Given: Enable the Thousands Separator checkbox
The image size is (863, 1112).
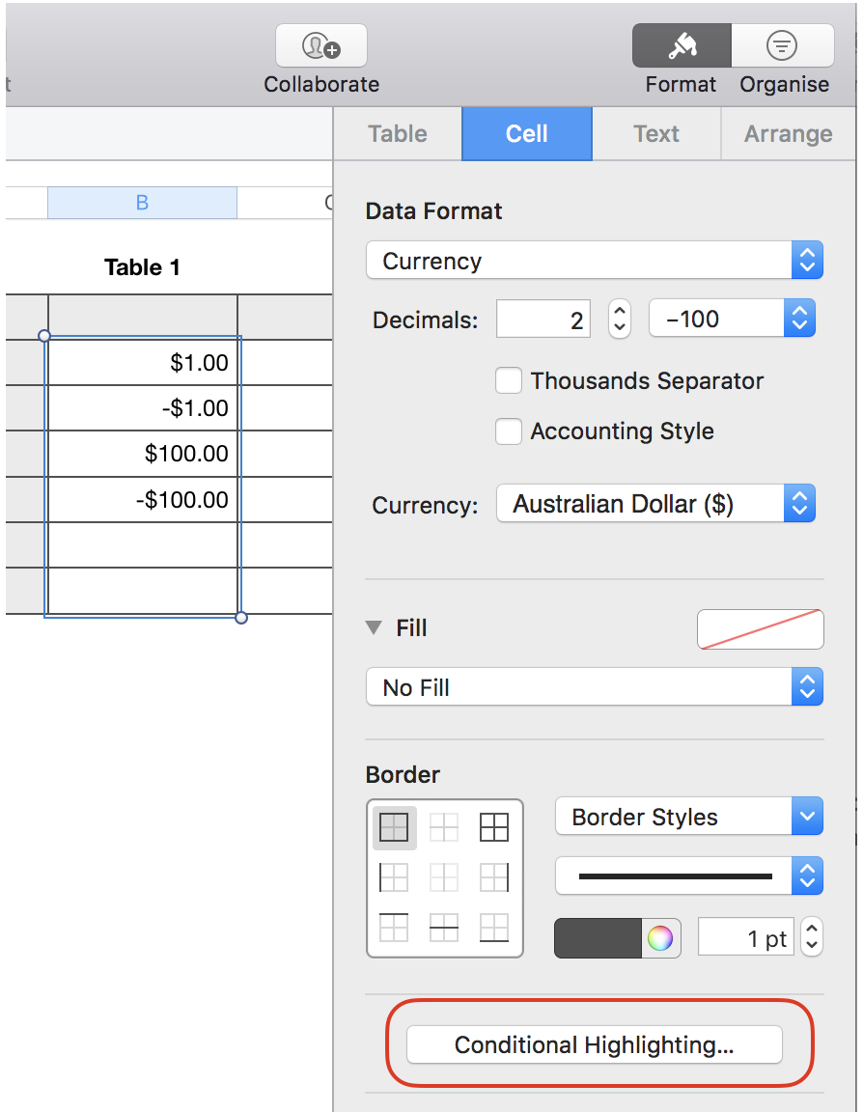Looking at the screenshot, I should [x=509, y=380].
